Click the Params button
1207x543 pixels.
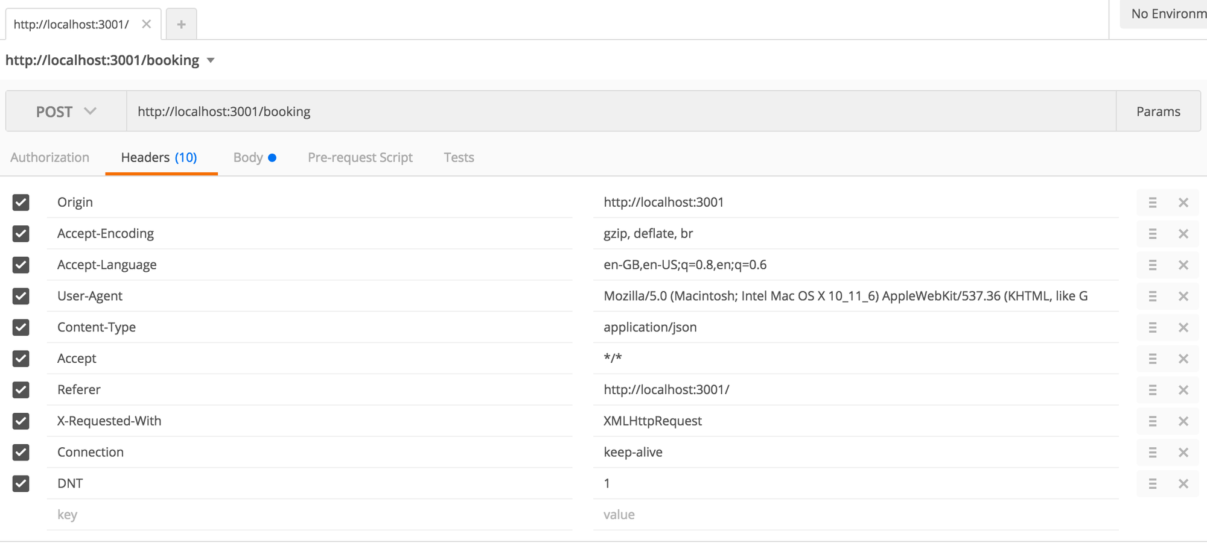1158,111
